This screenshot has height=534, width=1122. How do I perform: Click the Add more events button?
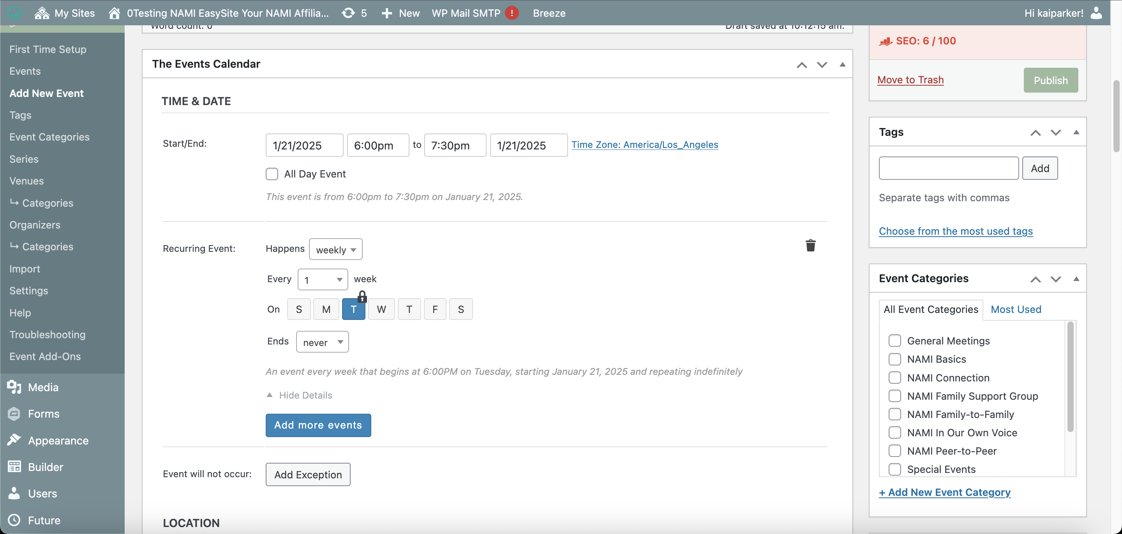click(x=318, y=425)
